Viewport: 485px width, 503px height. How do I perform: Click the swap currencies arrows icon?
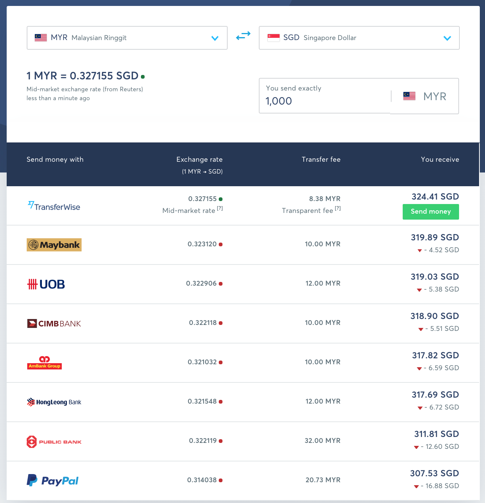243,36
